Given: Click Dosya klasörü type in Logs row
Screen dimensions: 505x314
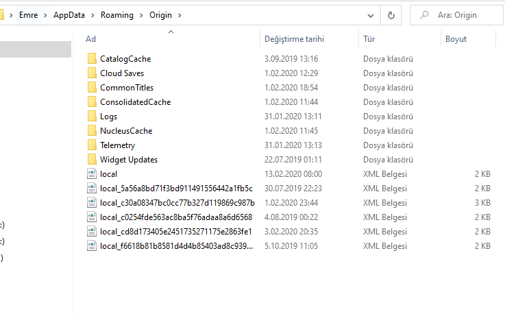Looking at the screenshot, I should (388, 117).
